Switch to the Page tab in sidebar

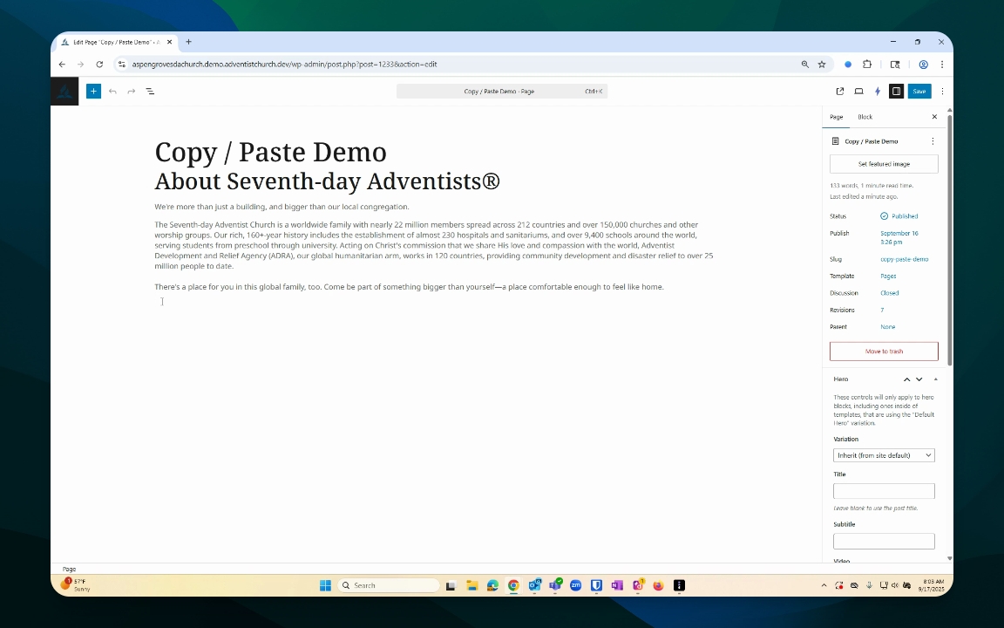click(x=837, y=117)
